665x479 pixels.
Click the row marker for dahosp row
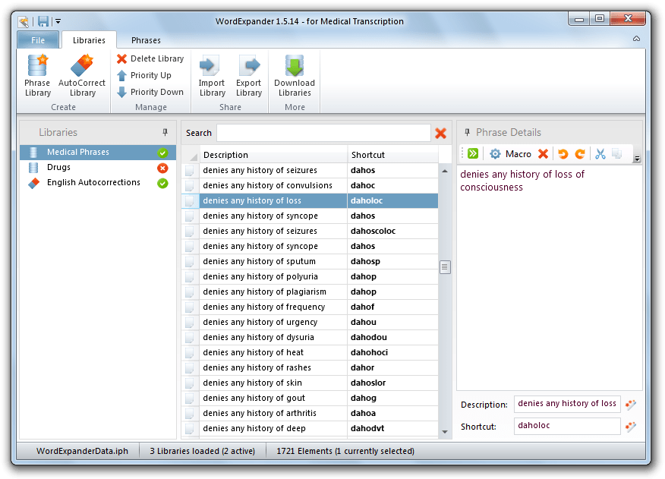(190, 261)
